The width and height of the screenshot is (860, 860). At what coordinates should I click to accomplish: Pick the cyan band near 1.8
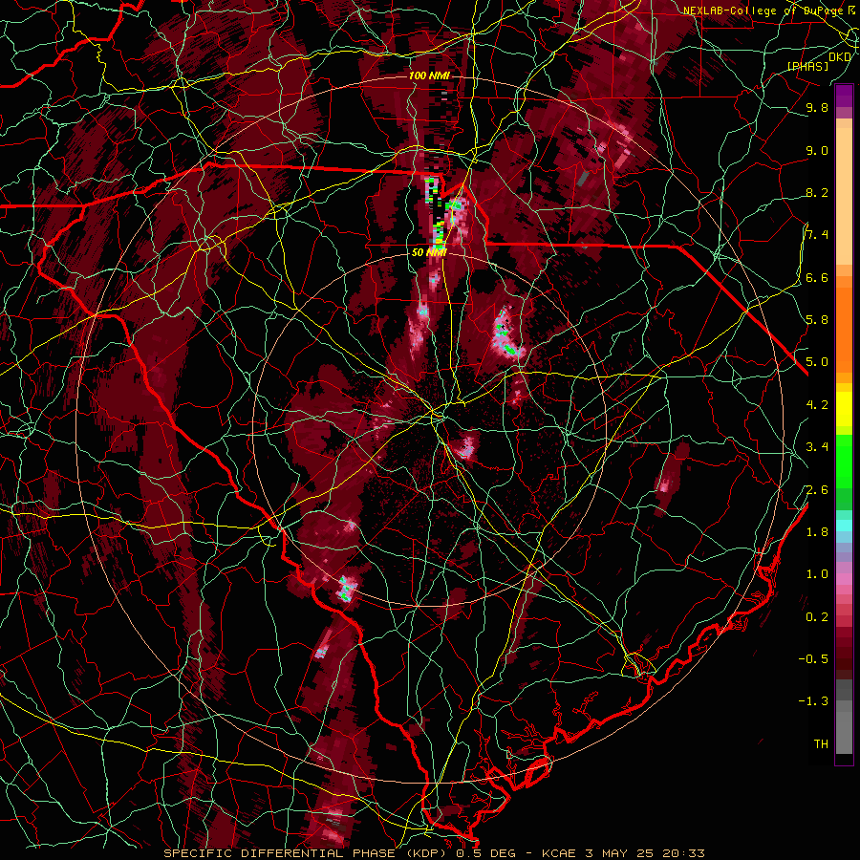click(x=844, y=526)
